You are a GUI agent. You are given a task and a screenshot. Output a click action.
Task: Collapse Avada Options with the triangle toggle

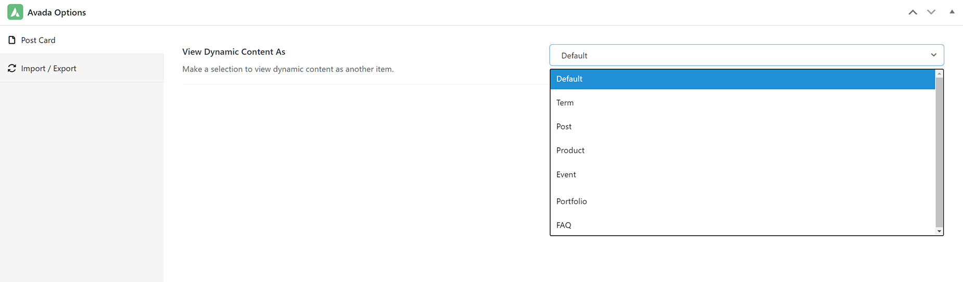pos(952,11)
